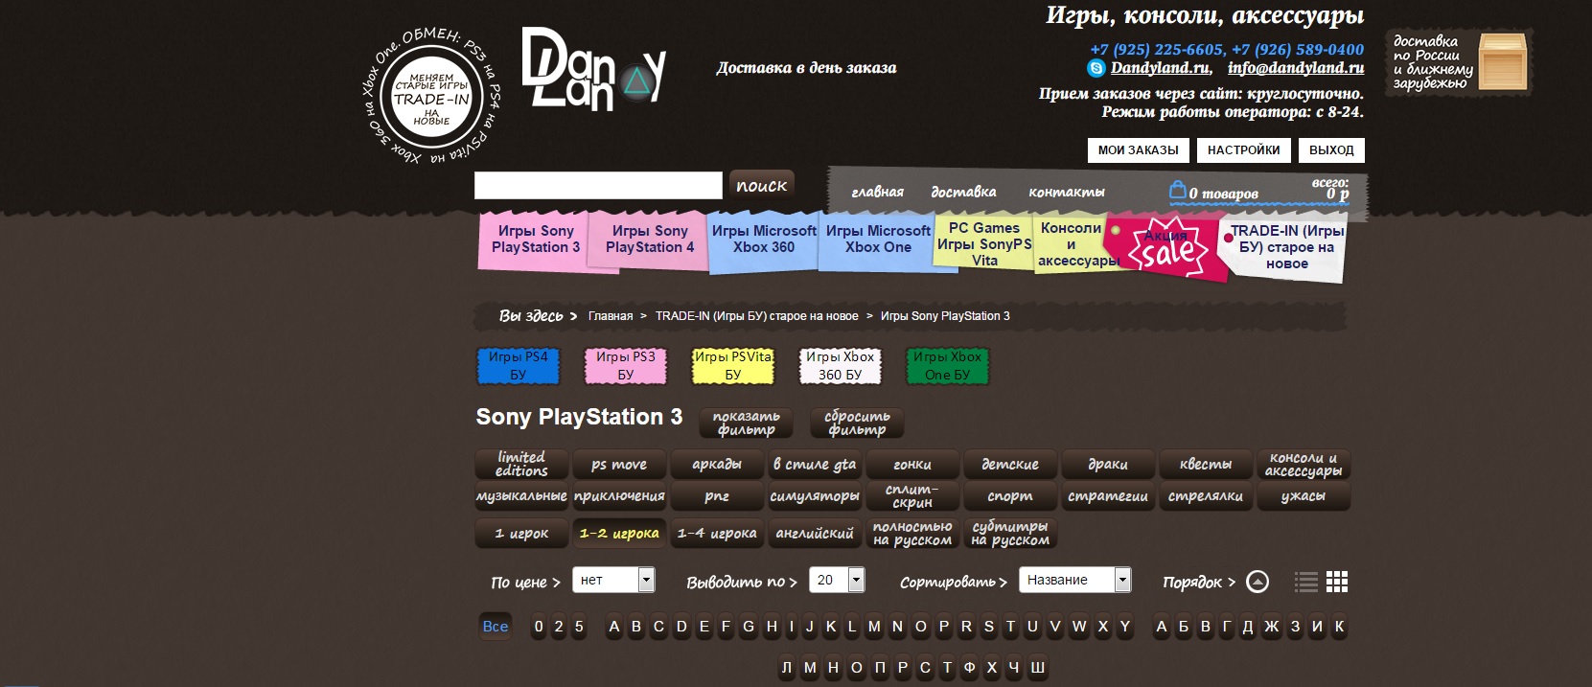Filter games by Cyrillic letter 'Ж'
This screenshot has width=1592, height=687.
coord(1271,627)
